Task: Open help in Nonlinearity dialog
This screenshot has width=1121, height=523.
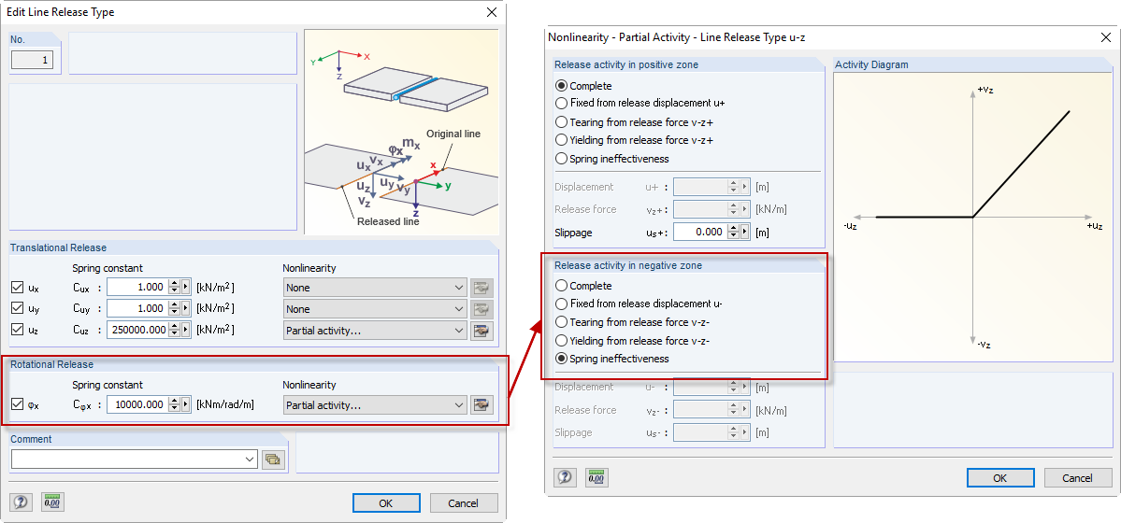Action: [x=565, y=478]
